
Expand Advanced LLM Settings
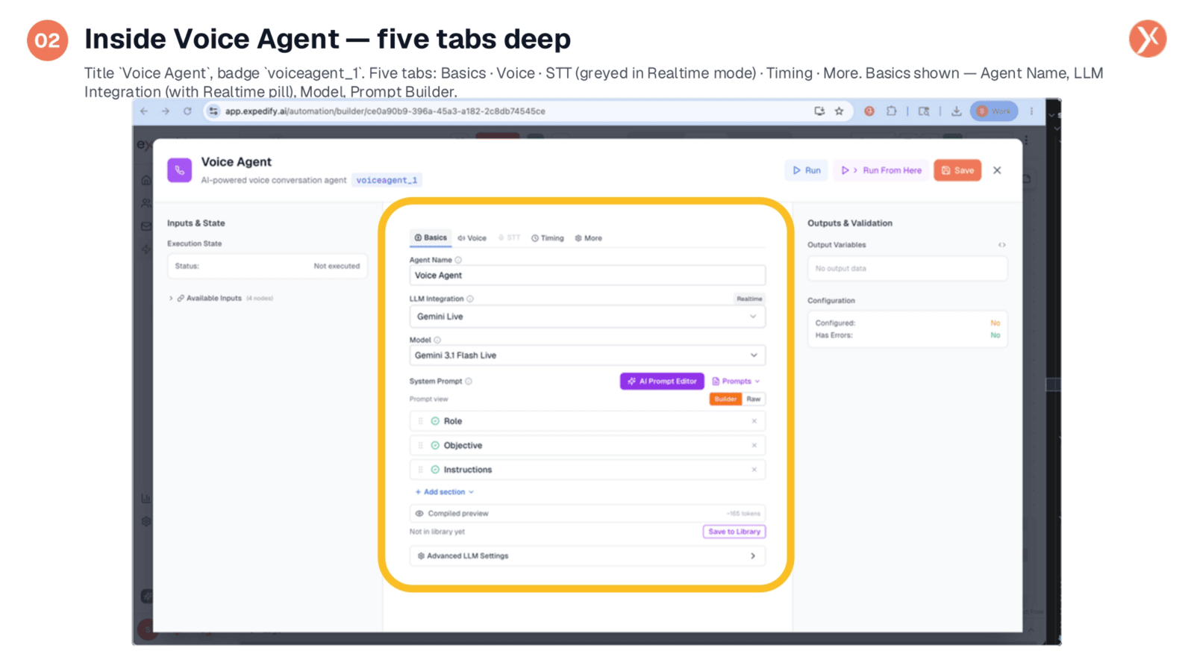click(587, 556)
